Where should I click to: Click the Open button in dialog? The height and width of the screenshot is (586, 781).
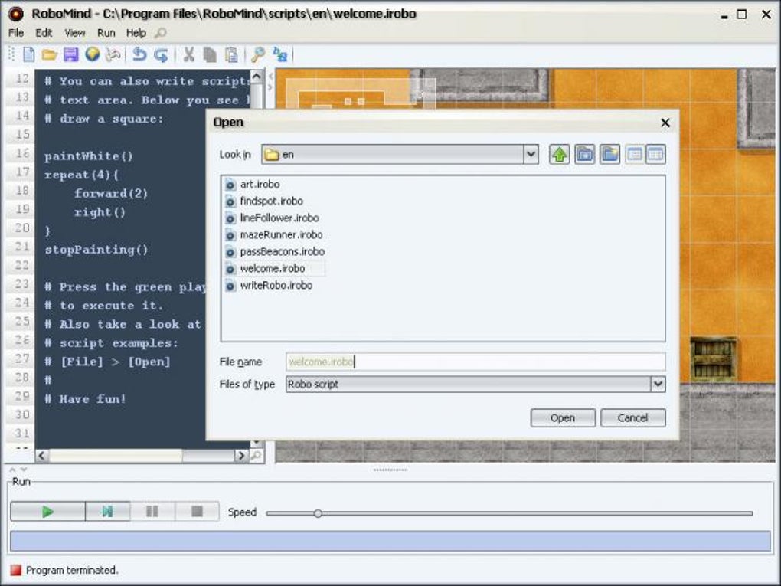click(x=563, y=418)
